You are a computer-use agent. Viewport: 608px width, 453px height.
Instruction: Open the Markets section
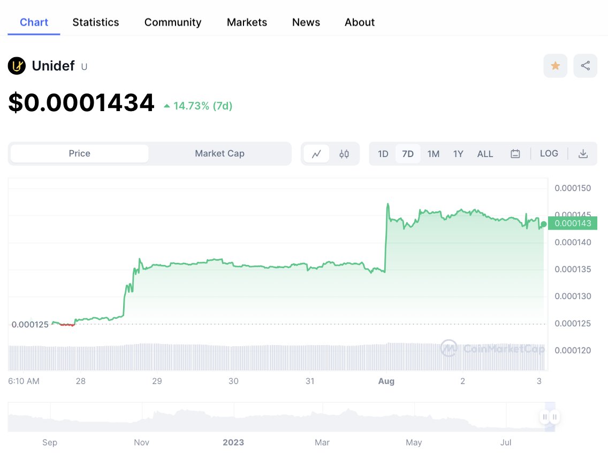pyautogui.click(x=247, y=22)
